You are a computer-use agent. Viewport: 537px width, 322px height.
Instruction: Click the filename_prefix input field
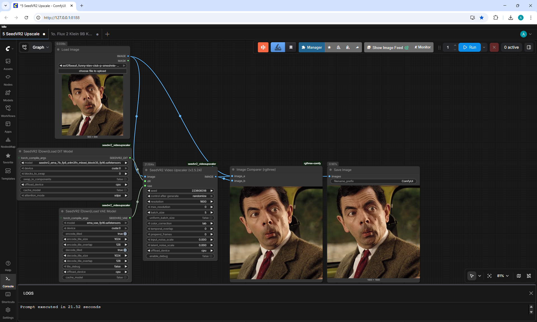(x=373, y=181)
